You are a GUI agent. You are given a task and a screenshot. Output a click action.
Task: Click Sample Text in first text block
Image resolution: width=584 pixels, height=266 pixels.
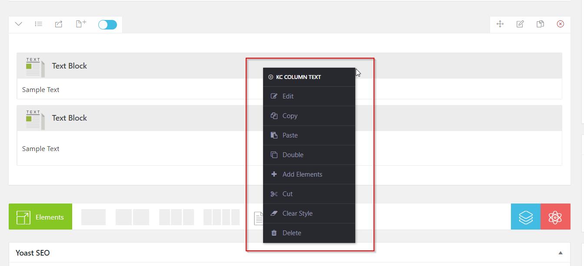coord(41,90)
